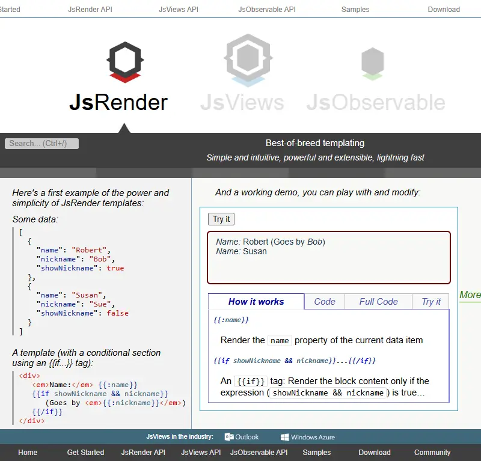Click '(Goes by' line in the template
The height and width of the screenshot is (461, 481).
pyautogui.click(x=115, y=403)
